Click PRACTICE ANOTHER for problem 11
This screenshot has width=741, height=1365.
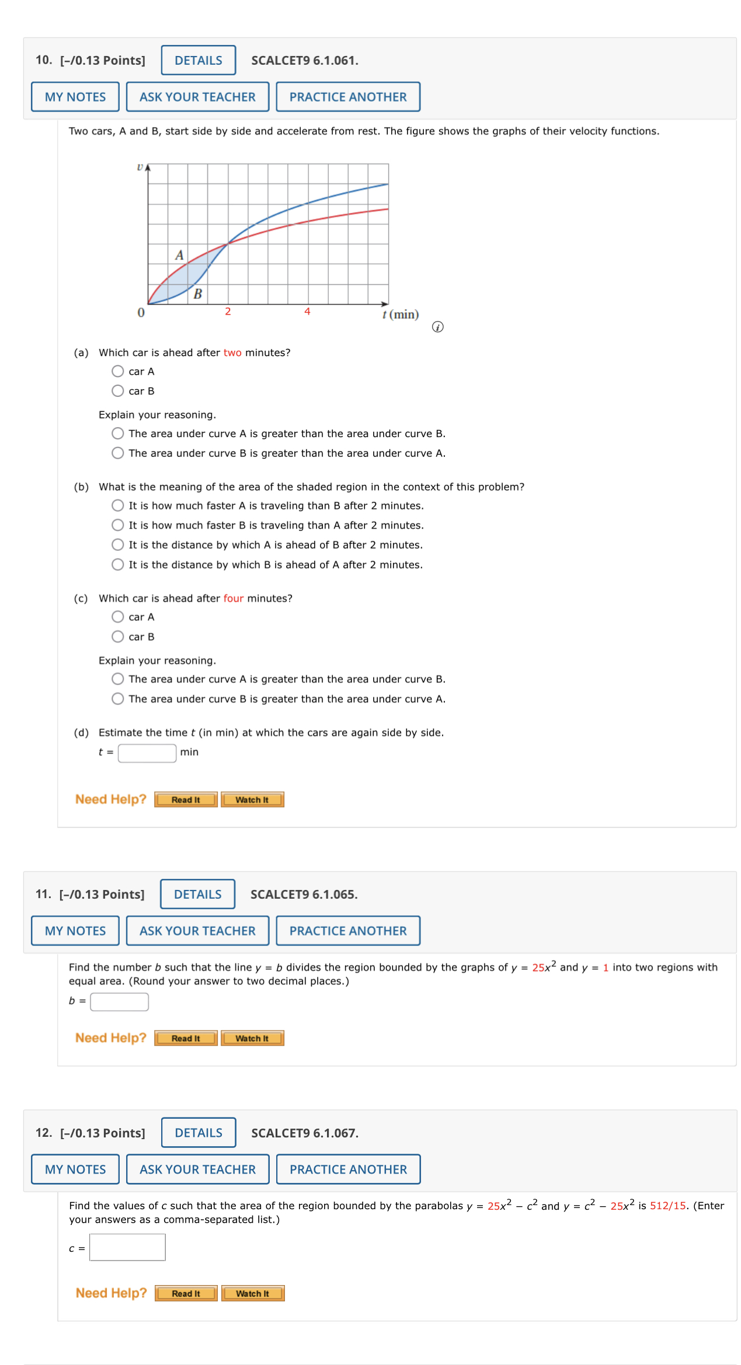348,930
